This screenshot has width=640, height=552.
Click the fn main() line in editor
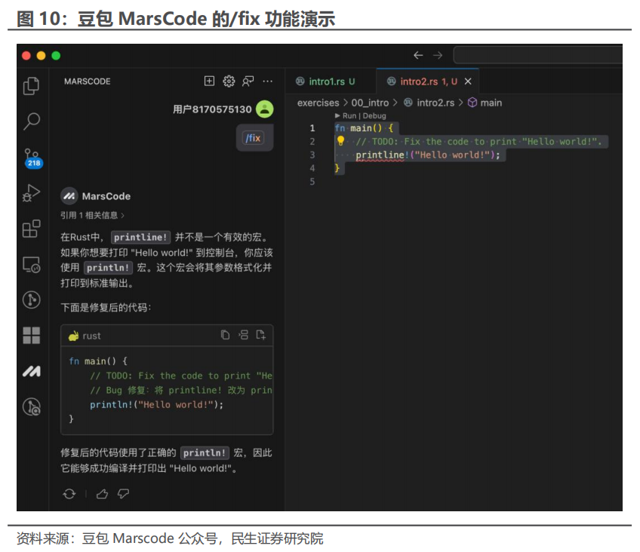[364, 128]
